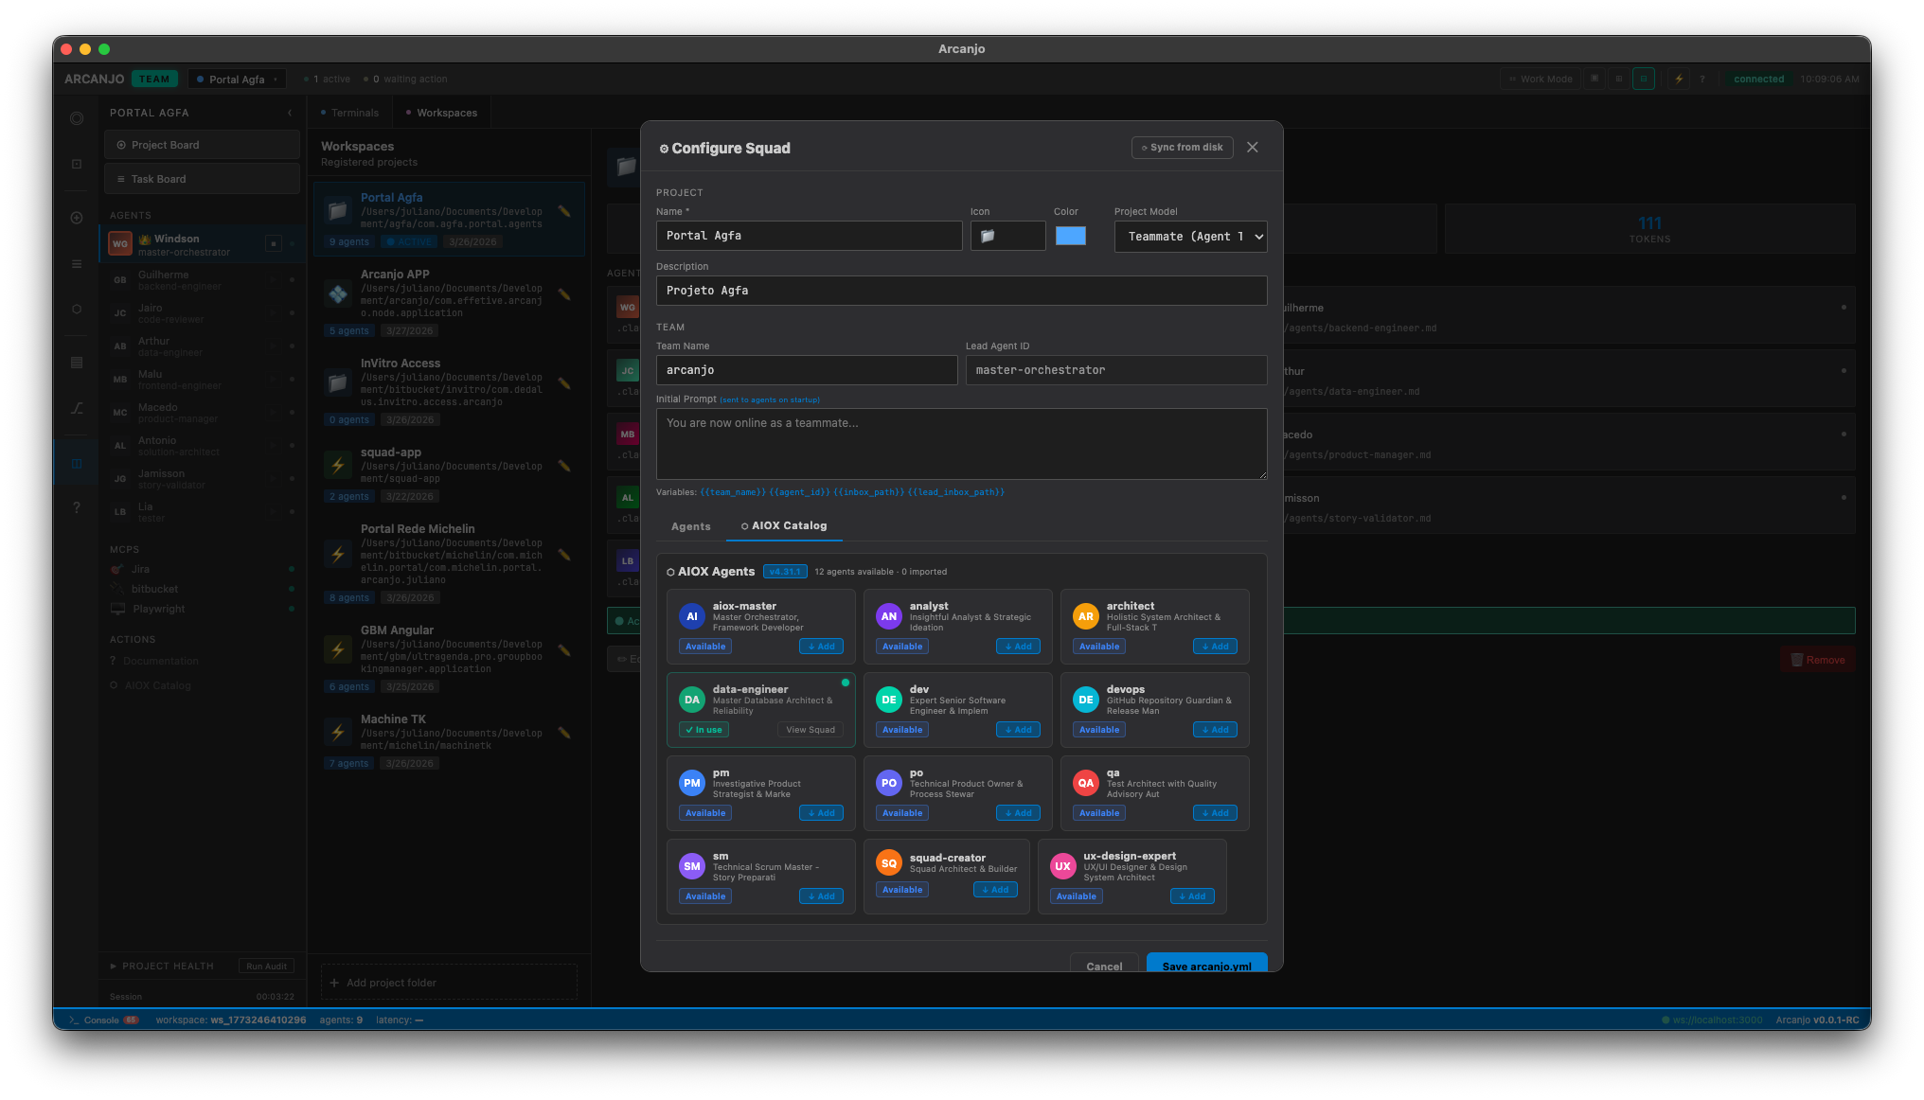Click the lightning bolt icon in the top toolbar
Screen dimensions: 1924x1100
[x=1679, y=79]
